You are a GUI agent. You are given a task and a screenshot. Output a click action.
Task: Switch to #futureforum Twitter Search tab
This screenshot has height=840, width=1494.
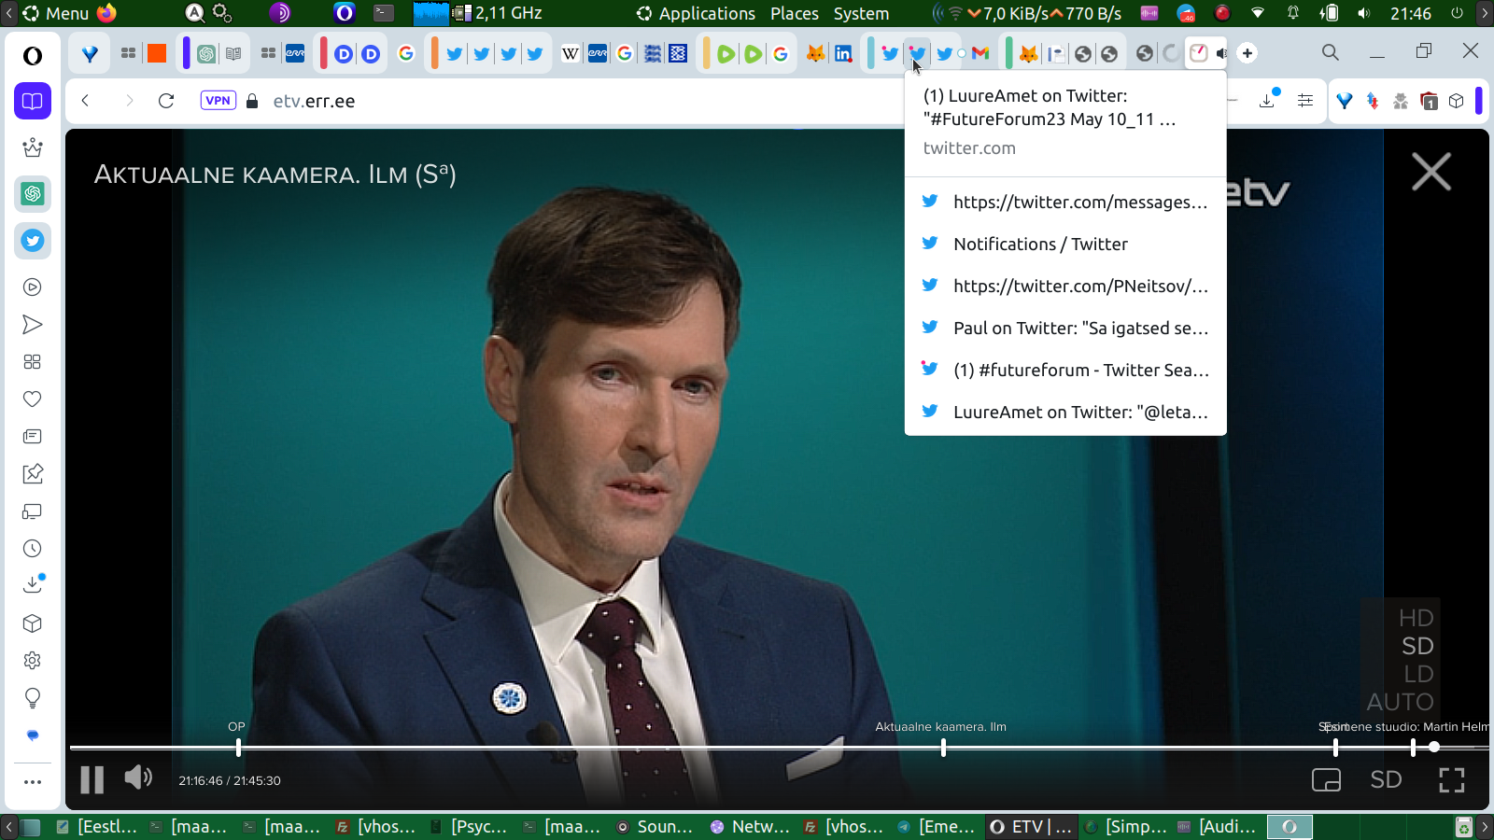[1080, 371]
